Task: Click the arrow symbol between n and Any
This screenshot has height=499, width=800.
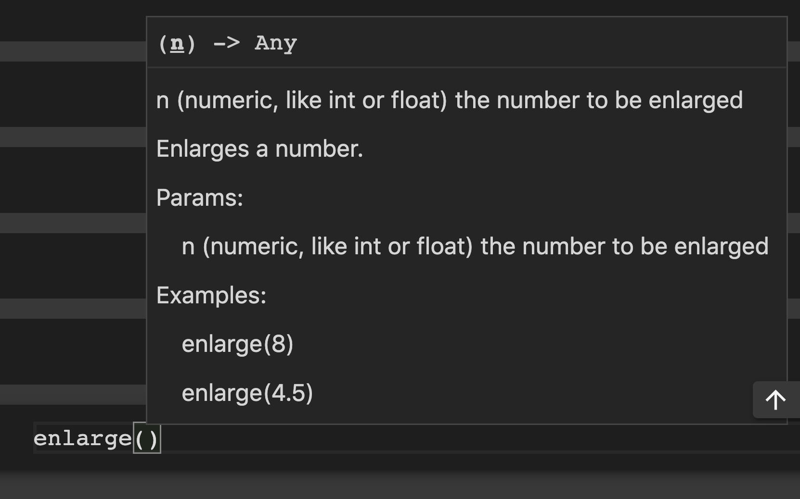Action: (x=226, y=43)
